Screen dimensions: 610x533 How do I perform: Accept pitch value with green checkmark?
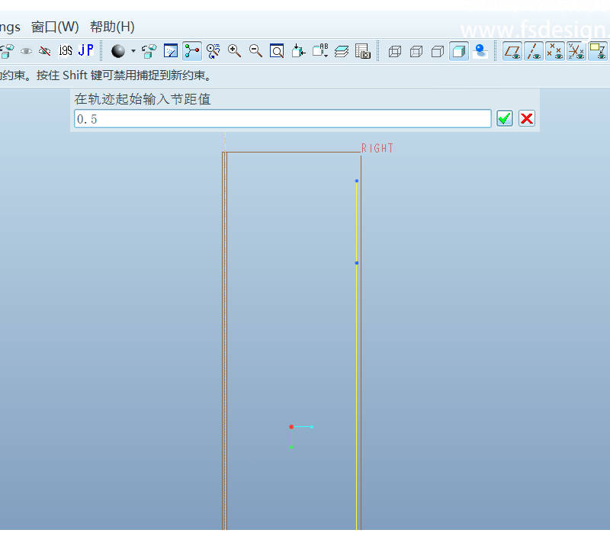click(505, 118)
